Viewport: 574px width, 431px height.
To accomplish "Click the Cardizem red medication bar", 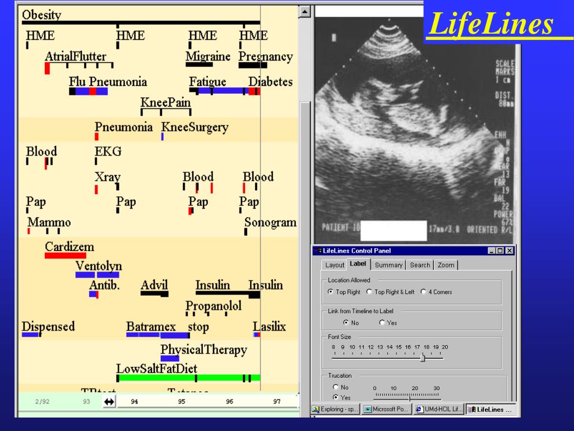I will [66, 255].
